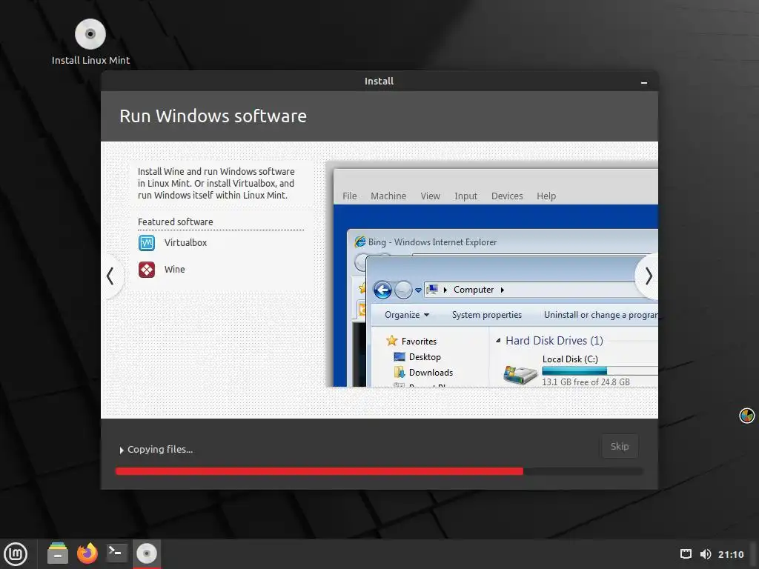Open the Install Linux Mint desktop icon

[90, 42]
